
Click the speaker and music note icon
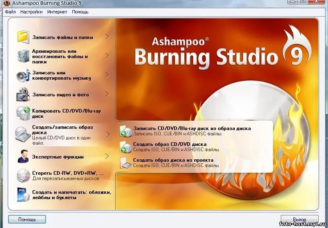[23, 76]
